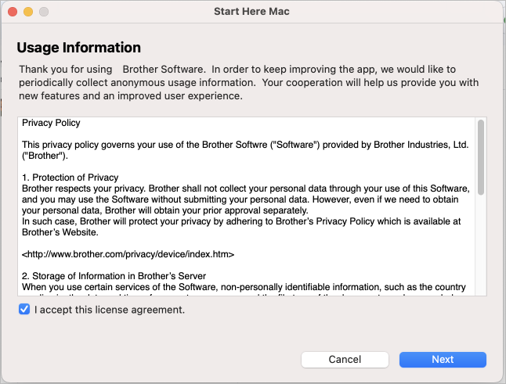This screenshot has height=384, width=506.
Task: Click the disabled gray zoom window button
Action: point(44,12)
